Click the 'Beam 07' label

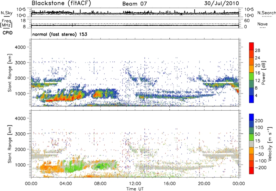pyautogui.click(x=135, y=4)
